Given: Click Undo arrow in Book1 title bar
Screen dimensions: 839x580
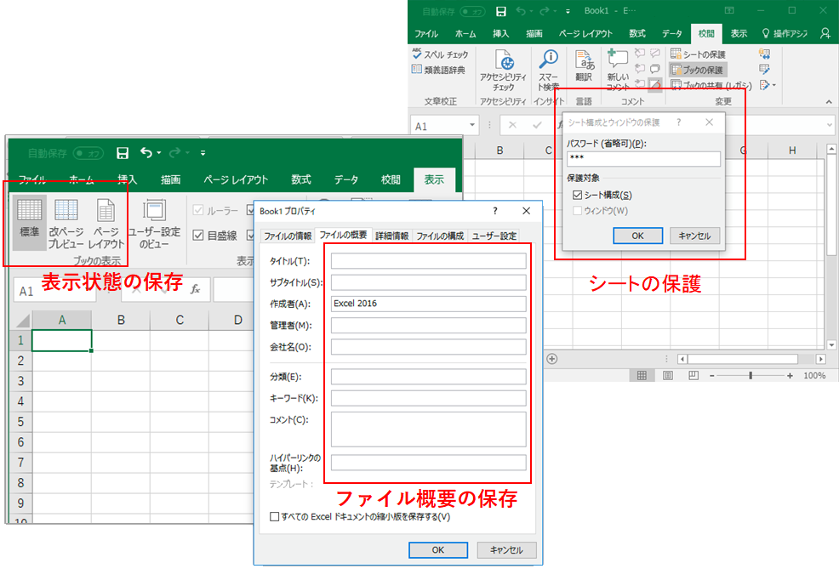Looking at the screenshot, I should point(521,11).
